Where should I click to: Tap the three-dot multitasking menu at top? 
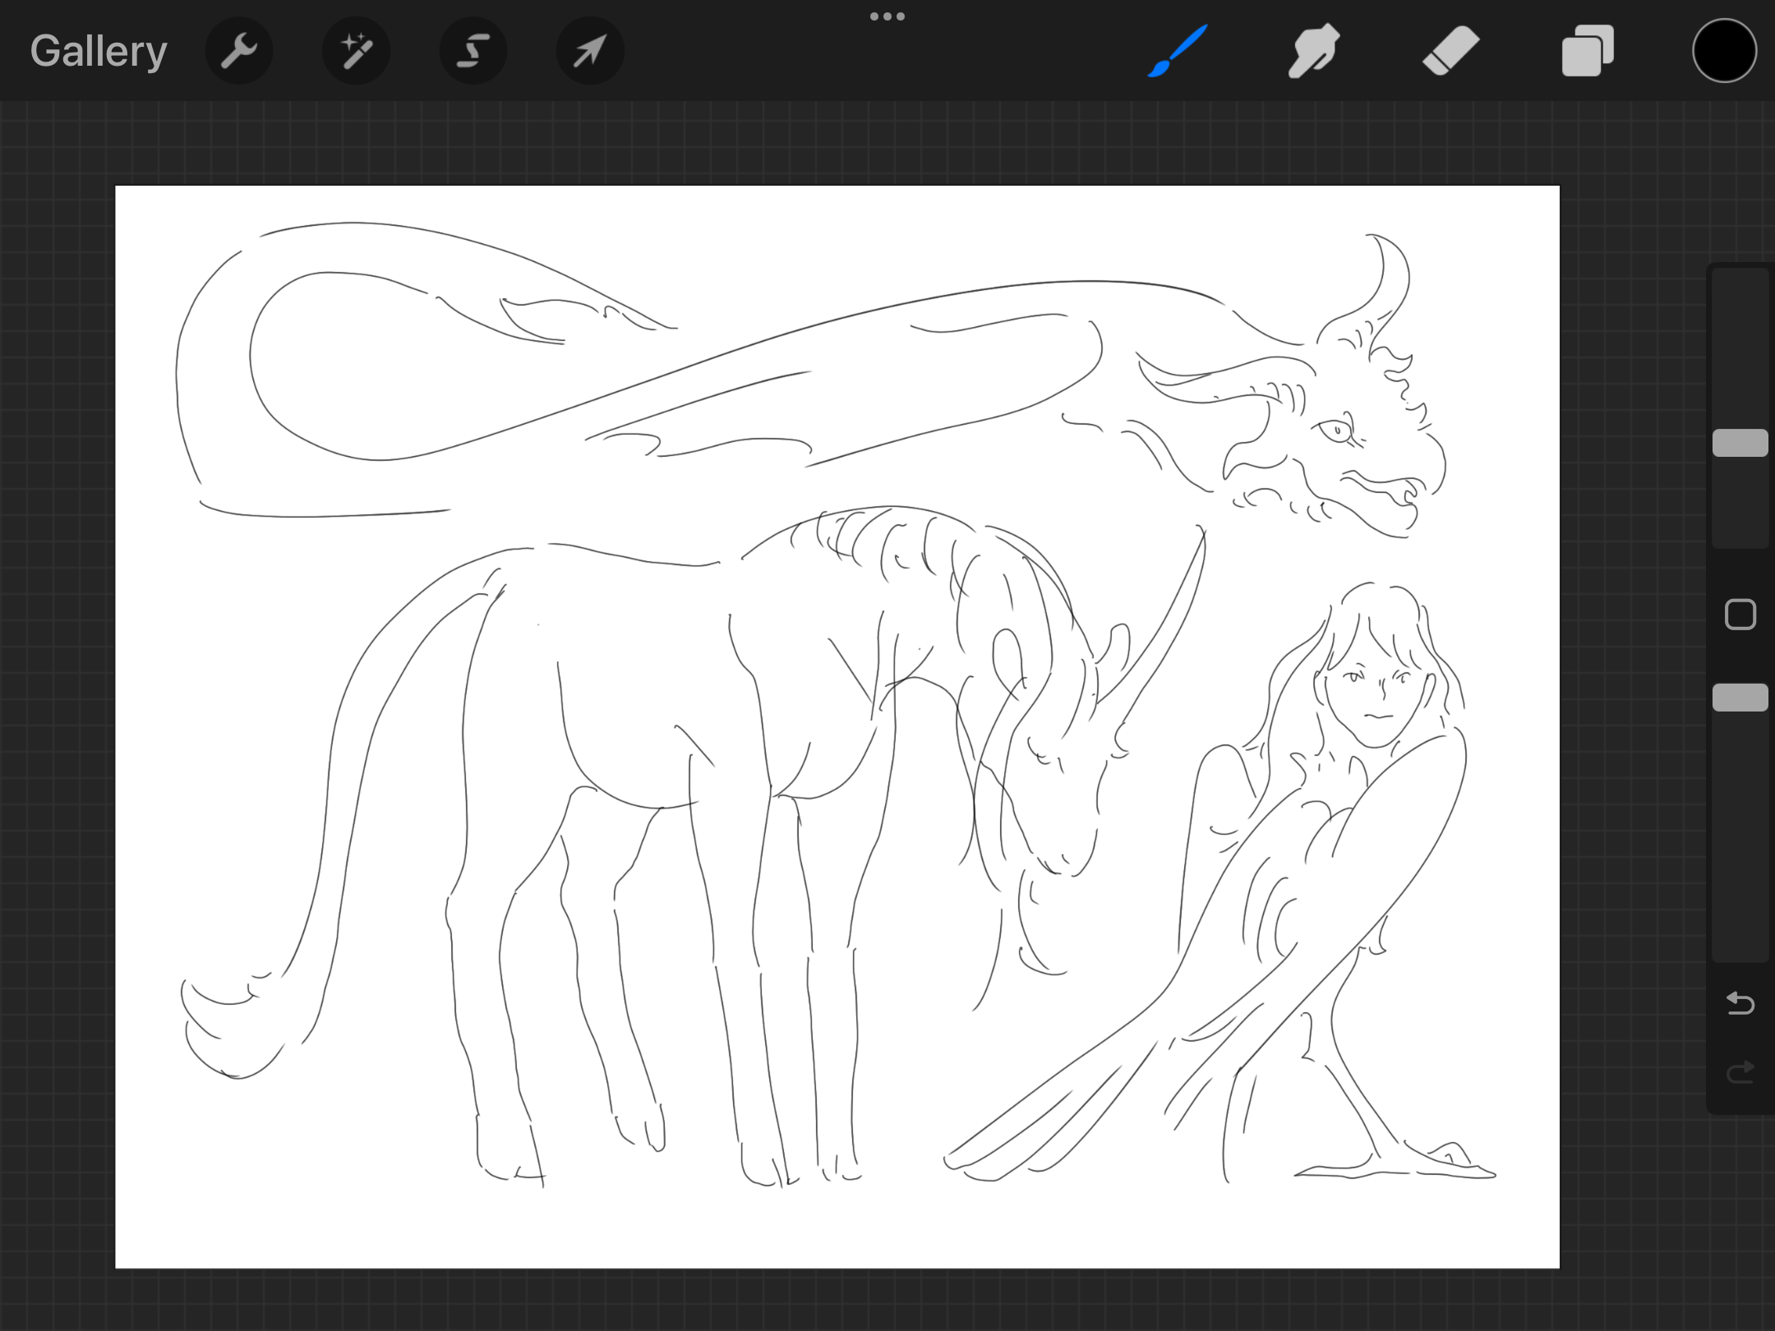tap(887, 16)
